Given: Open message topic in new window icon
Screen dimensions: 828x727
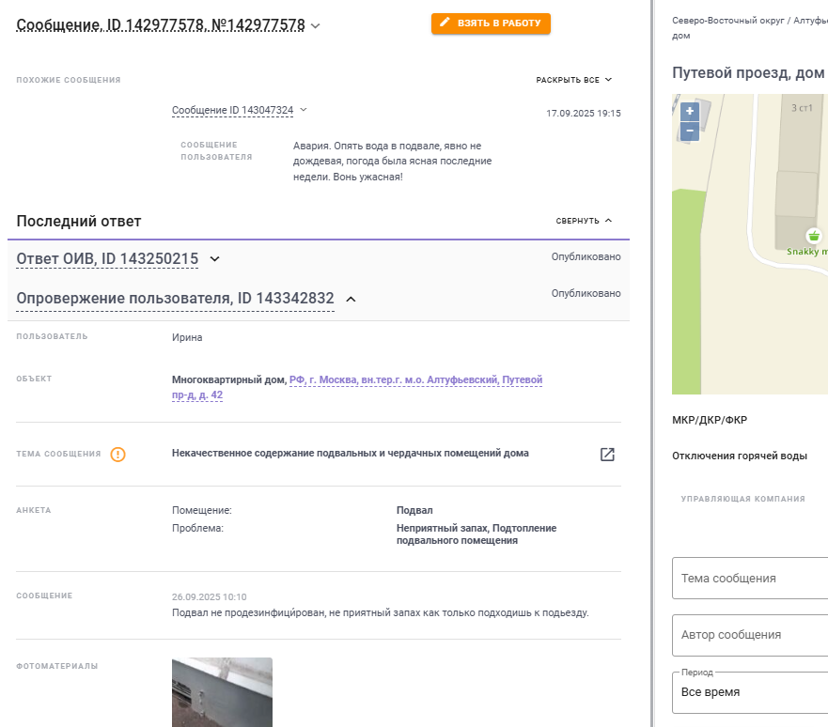Looking at the screenshot, I should point(607,455).
